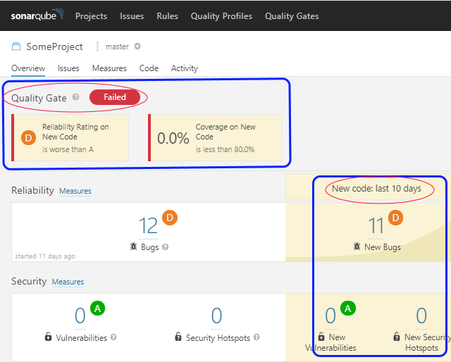Click the help icon beside Vulnerabilities
Screen dimensions: 451x362
114,337
